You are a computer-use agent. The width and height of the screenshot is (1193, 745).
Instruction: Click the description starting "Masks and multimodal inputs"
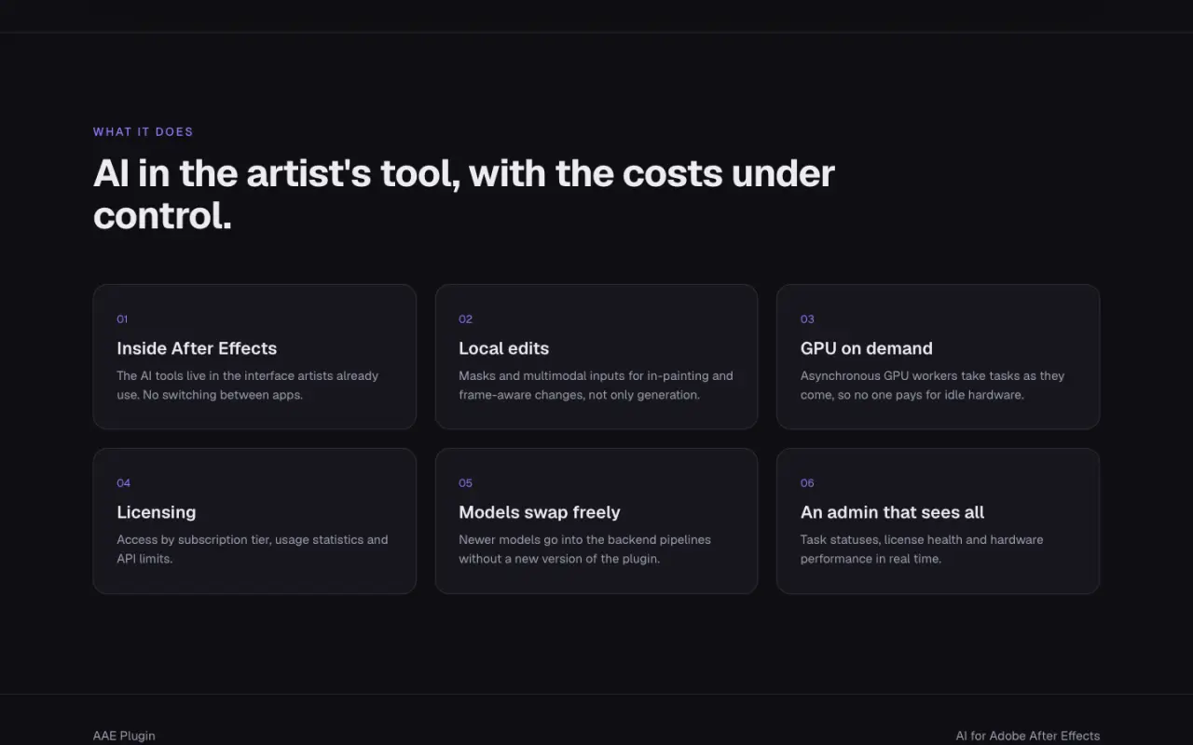coord(596,386)
